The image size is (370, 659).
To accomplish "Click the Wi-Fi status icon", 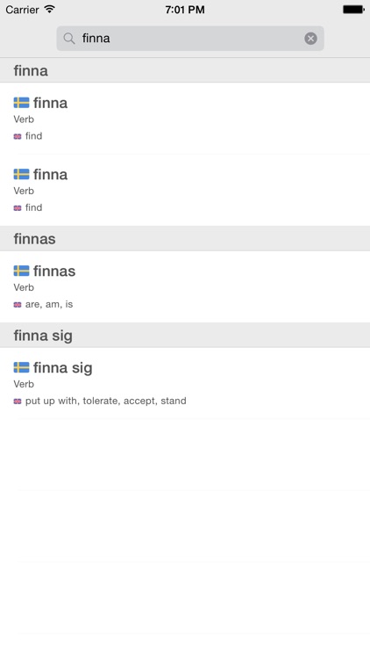I will [49, 9].
